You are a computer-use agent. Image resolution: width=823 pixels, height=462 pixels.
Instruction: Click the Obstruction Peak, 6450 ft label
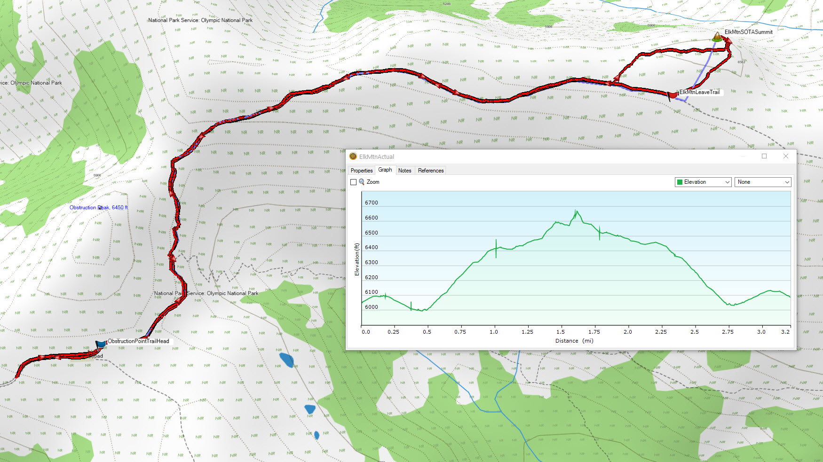coord(98,208)
